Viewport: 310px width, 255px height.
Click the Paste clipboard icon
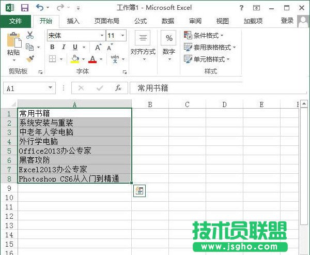tap(14, 40)
